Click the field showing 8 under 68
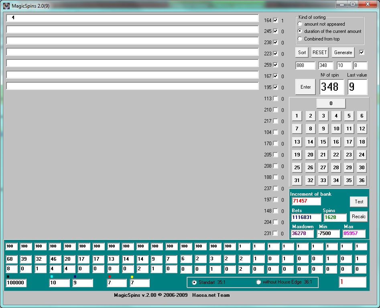 pyautogui.click(x=12, y=269)
